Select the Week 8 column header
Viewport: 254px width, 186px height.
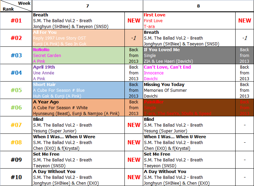(198, 6)
